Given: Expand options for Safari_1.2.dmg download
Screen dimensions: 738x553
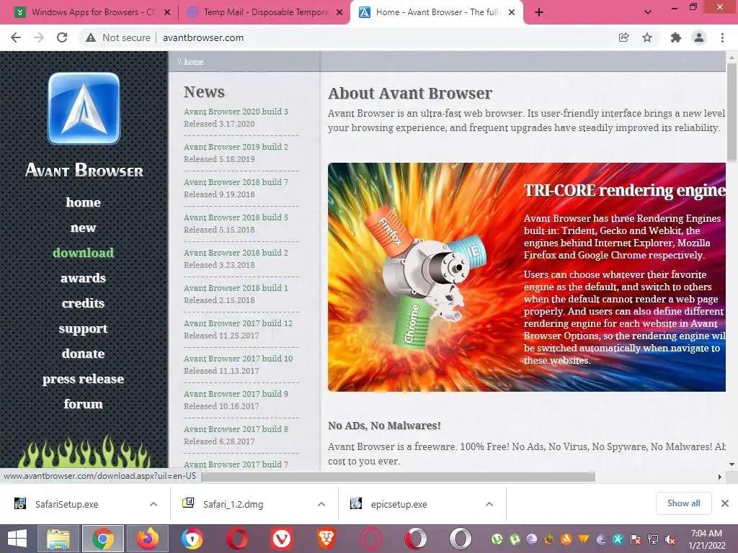Looking at the screenshot, I should (x=321, y=504).
